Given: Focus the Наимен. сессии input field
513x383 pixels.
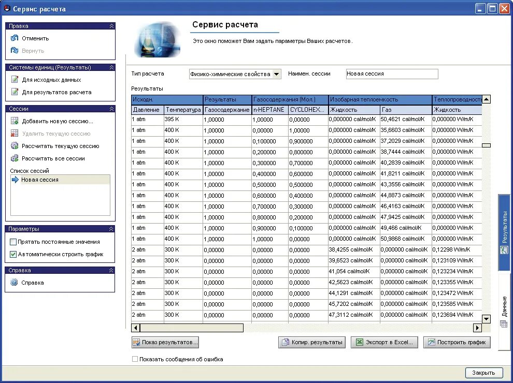Looking at the screenshot, I should 392,74.
